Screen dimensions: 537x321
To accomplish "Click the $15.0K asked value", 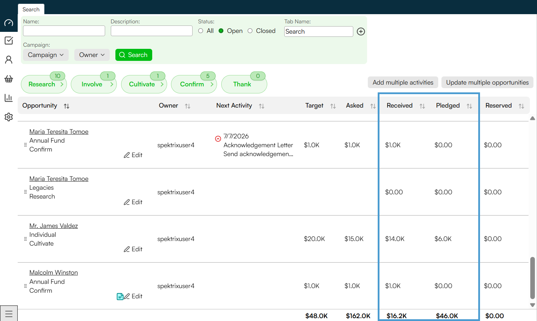I will click(354, 239).
